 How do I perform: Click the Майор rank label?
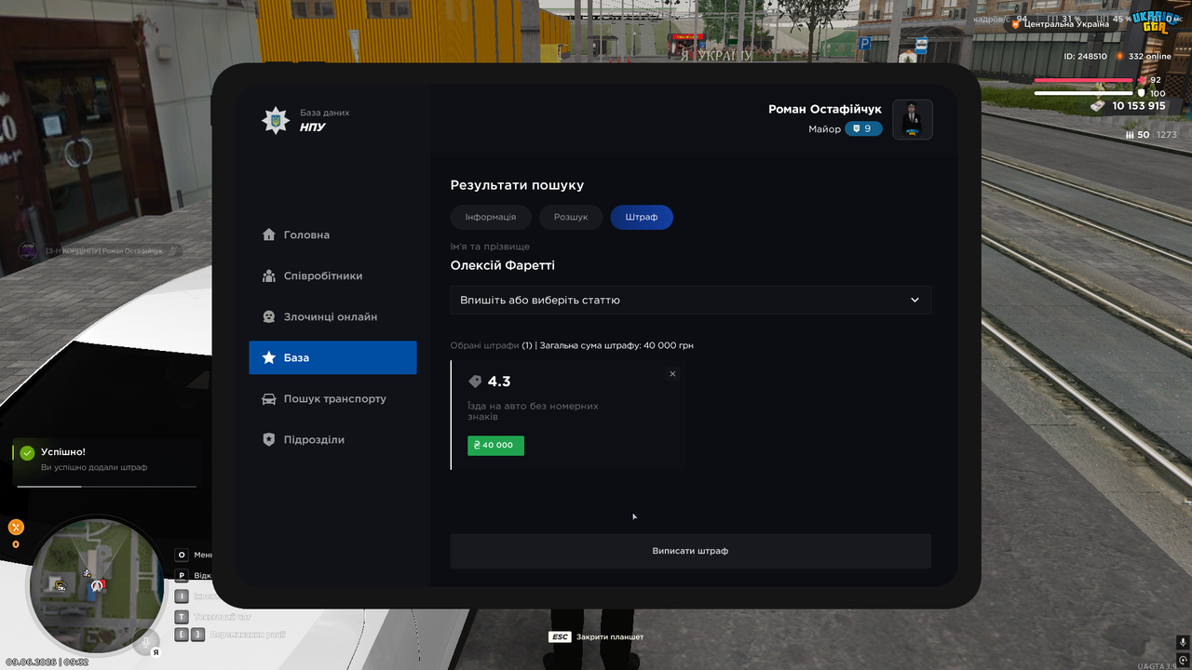click(824, 129)
